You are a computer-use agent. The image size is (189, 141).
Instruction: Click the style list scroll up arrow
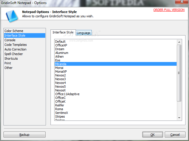coord(179,42)
